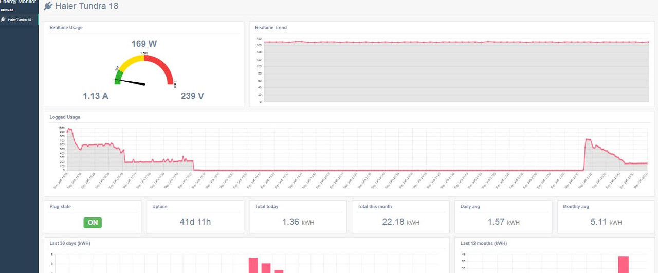Screen dimensions: 658x273
Task: Click the 1.13 A current value
Action: pyautogui.click(x=96, y=96)
